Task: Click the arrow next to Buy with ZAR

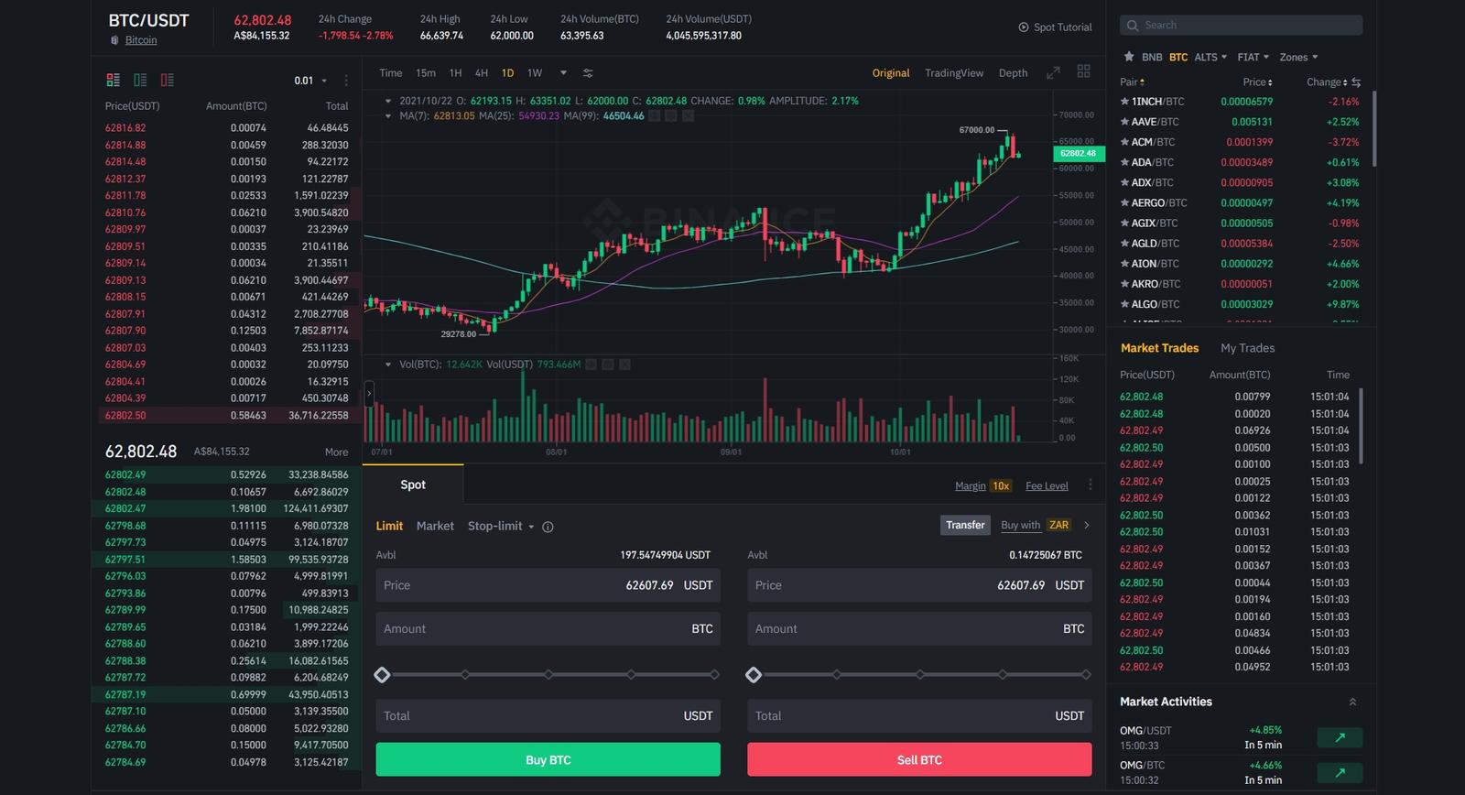Action: (x=1087, y=525)
